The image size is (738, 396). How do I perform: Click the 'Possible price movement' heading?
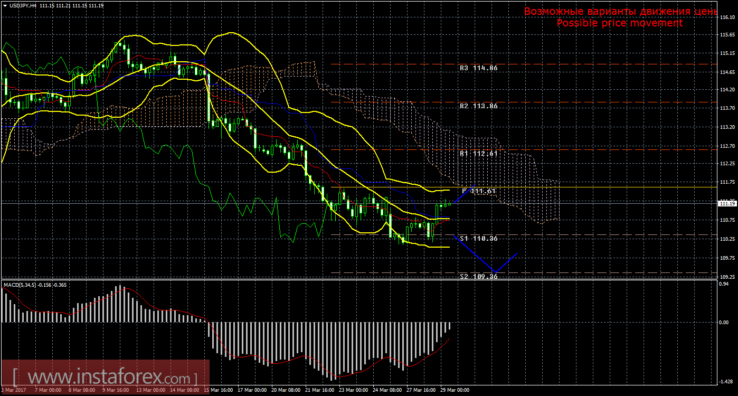(x=619, y=23)
